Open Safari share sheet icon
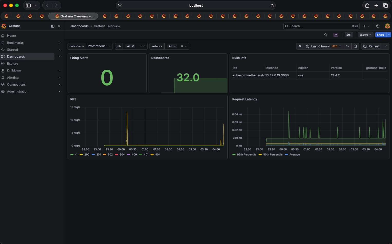 click(x=367, y=5)
